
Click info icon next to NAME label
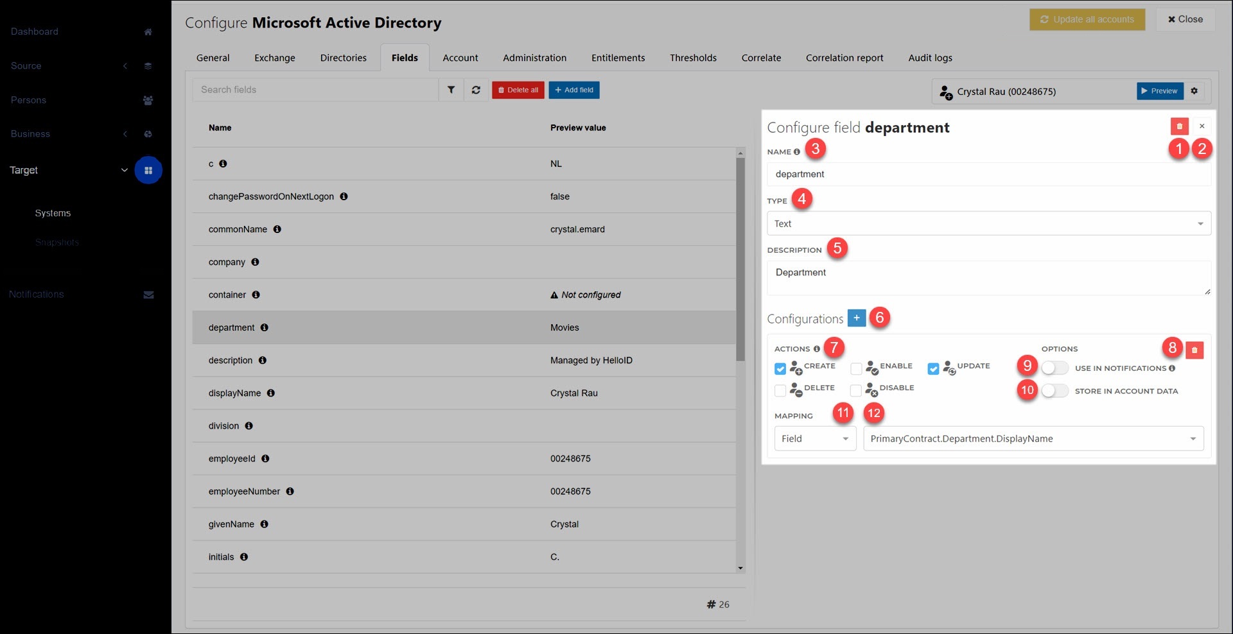coord(797,152)
